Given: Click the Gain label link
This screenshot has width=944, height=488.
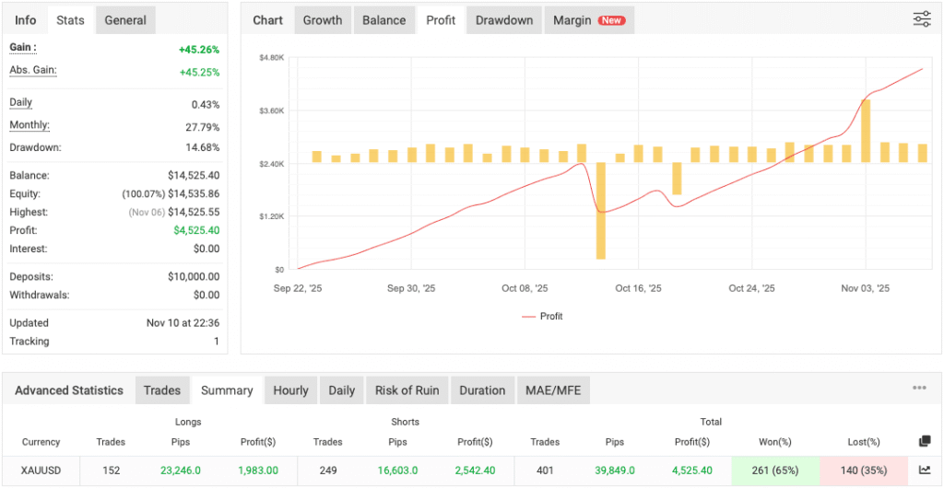Looking at the screenshot, I should click(x=22, y=47).
